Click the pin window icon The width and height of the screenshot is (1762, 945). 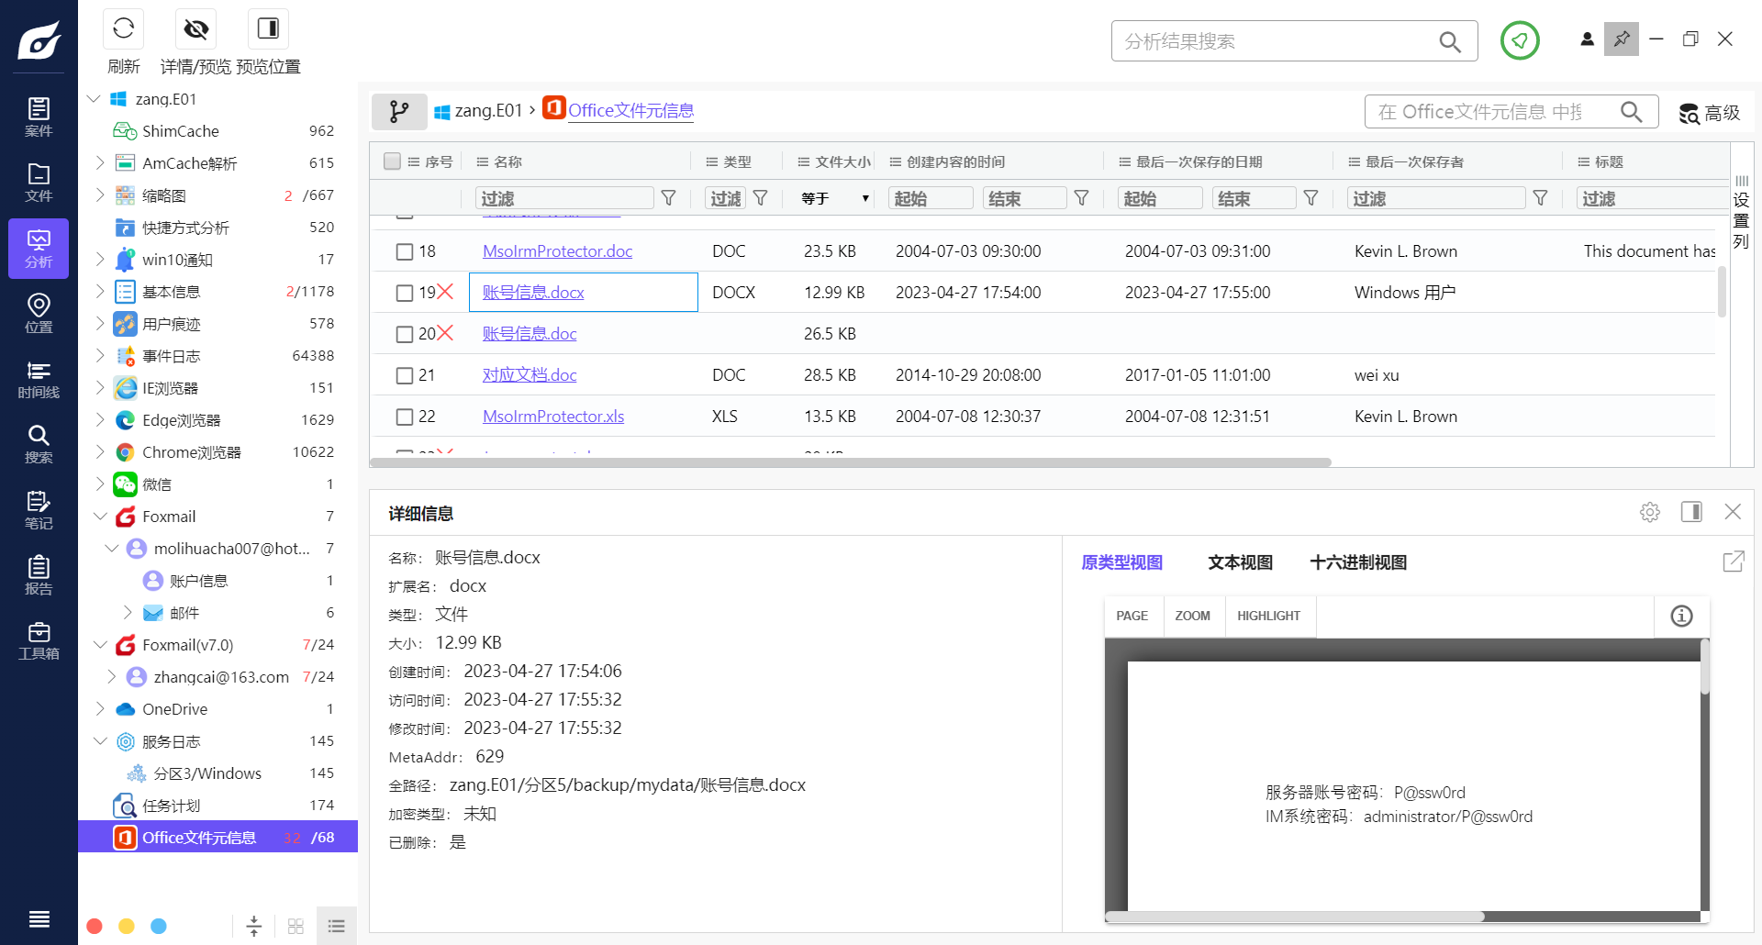point(1622,39)
